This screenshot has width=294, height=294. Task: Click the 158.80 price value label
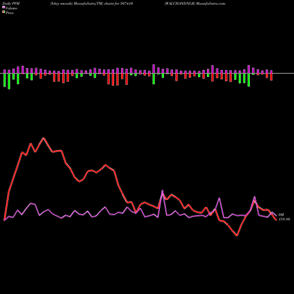[284, 219]
